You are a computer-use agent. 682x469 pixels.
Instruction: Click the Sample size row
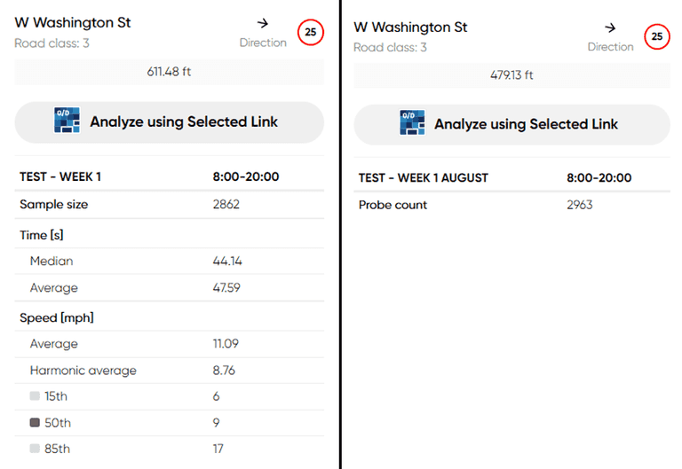[169, 204]
